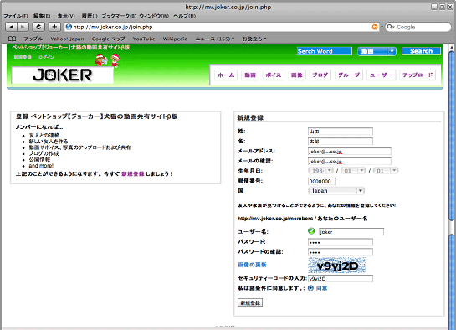The image size is (456, 330).
Task: Click the blue vertical scrollbar thumb
Action: click(451, 136)
